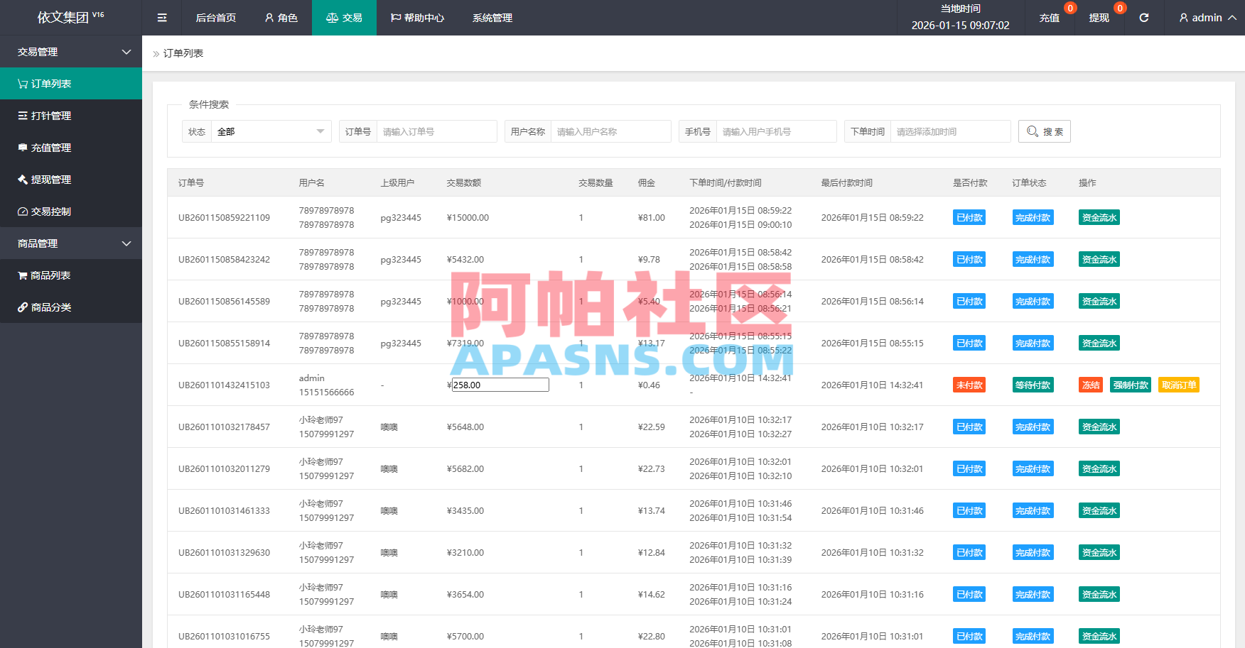
Task: Focus the 用户名称 search input
Action: tap(611, 131)
